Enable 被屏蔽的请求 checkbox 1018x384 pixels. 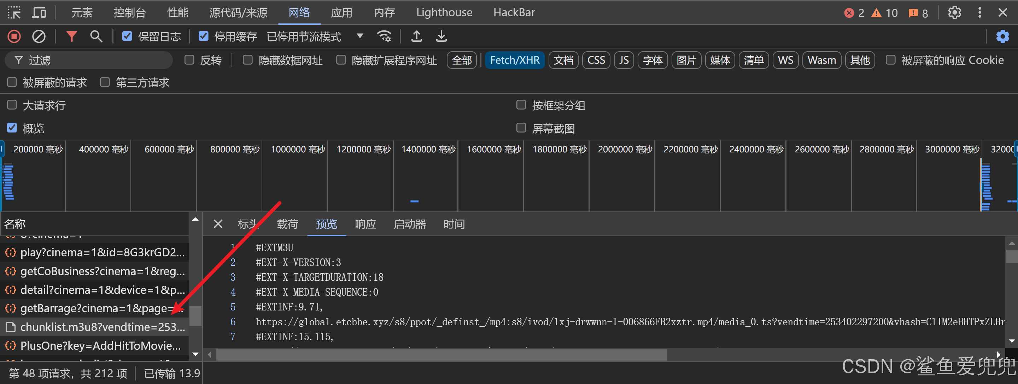(12, 82)
